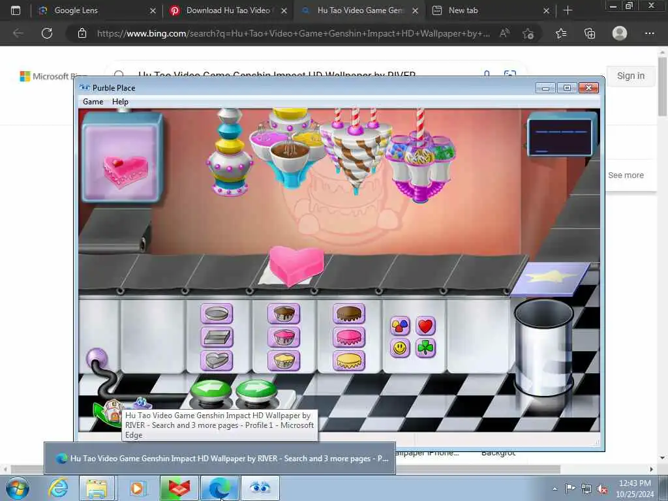Choose vanilla yellow batter bowl
Screen dimensions: 668x501
(x=284, y=360)
